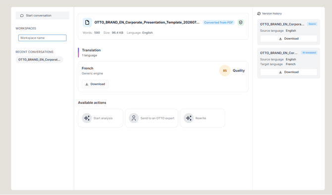Click the sparkle icon on Rewrite card

click(189, 118)
